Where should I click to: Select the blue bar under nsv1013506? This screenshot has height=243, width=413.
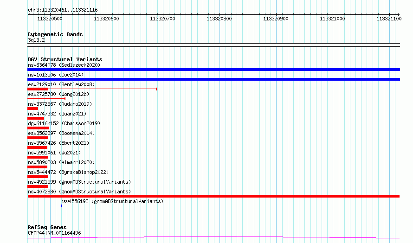pos(213,79)
